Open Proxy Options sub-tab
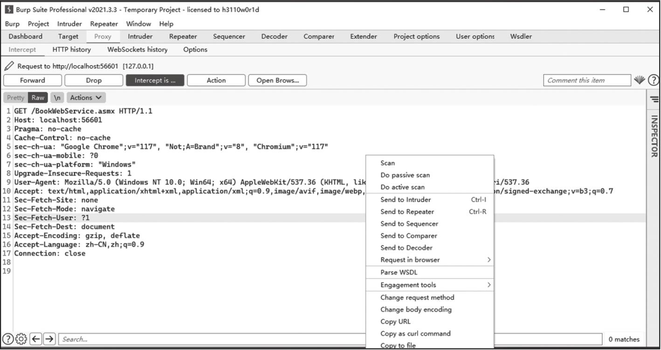This screenshot has height=350, width=661. (195, 49)
